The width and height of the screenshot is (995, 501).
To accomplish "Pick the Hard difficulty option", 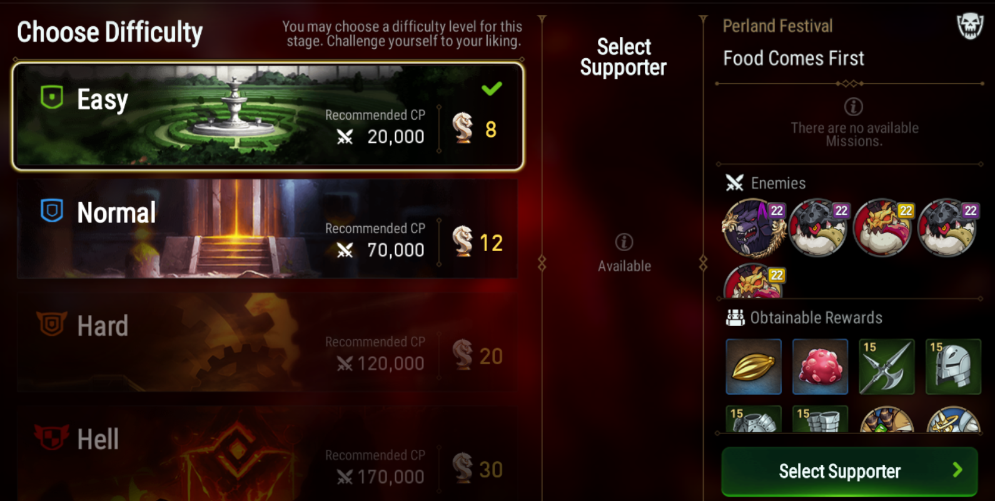I will 268,342.
